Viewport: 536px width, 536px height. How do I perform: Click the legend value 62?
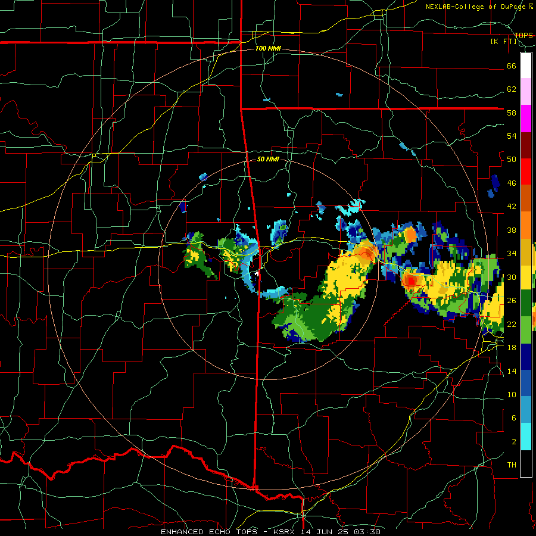coord(512,89)
